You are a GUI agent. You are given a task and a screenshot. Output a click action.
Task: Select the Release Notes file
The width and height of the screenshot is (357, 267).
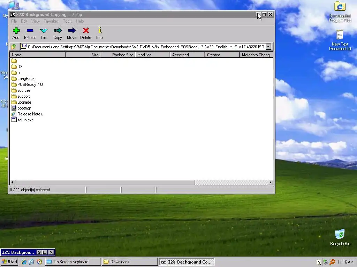27,114
